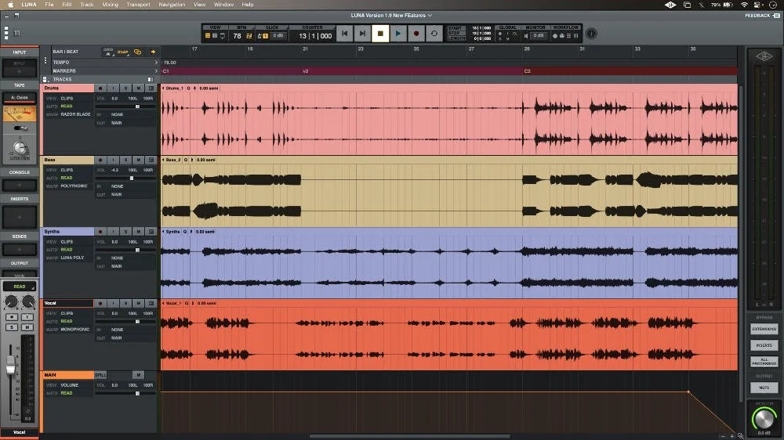Screen dimensions: 784x440
Task: Click the Bypass INSERTS button
Action: (x=764, y=345)
